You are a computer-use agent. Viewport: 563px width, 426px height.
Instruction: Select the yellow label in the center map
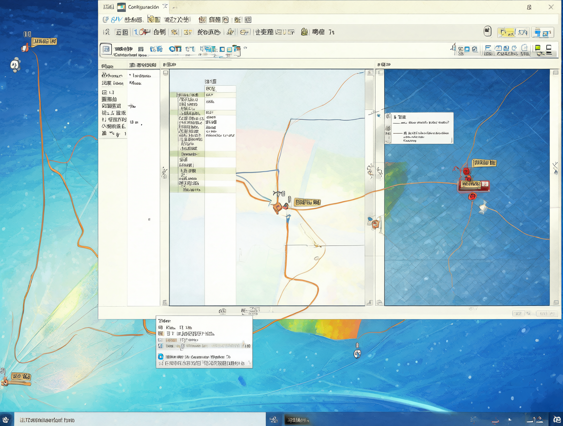click(x=307, y=202)
